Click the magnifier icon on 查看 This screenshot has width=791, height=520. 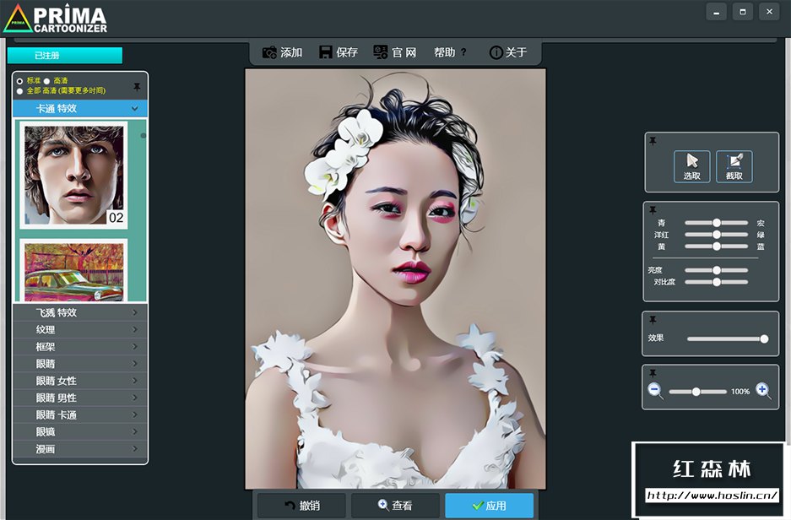(x=383, y=505)
